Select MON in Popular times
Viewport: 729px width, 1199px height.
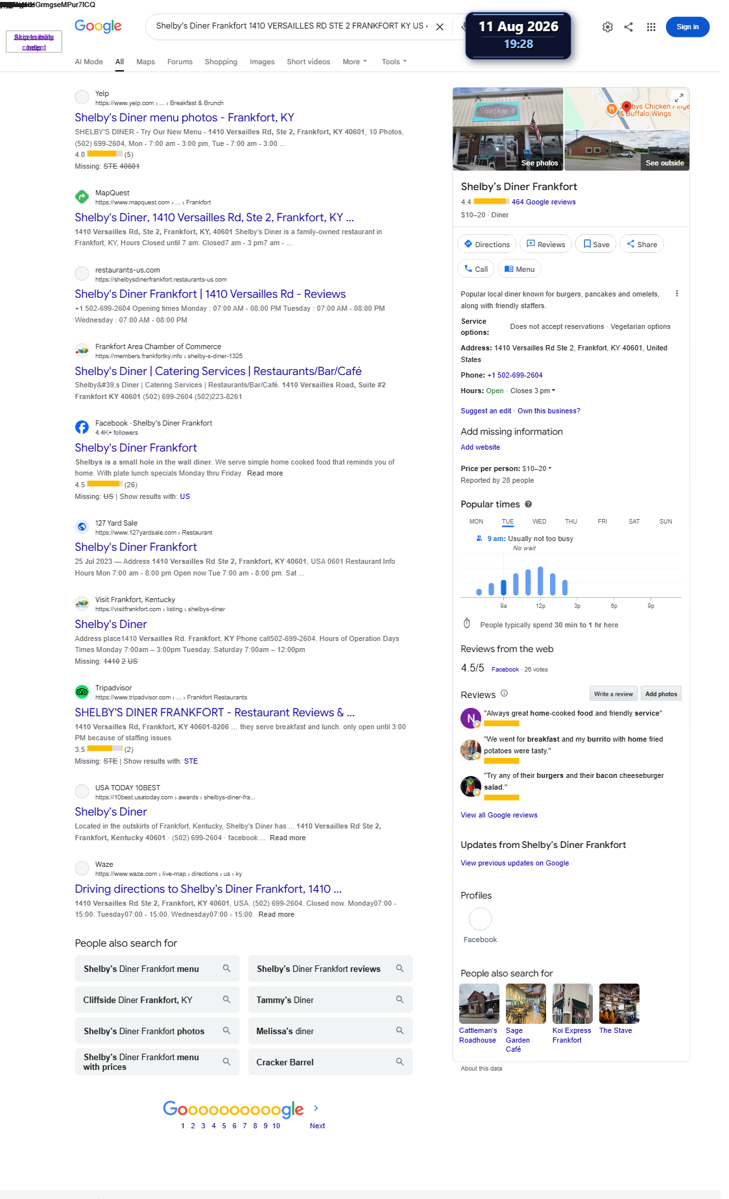(x=476, y=522)
